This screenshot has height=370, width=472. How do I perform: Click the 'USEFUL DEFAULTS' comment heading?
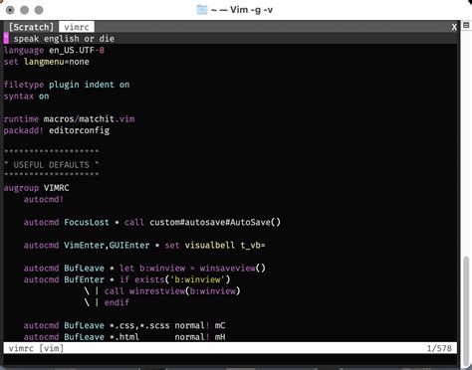[52, 165]
